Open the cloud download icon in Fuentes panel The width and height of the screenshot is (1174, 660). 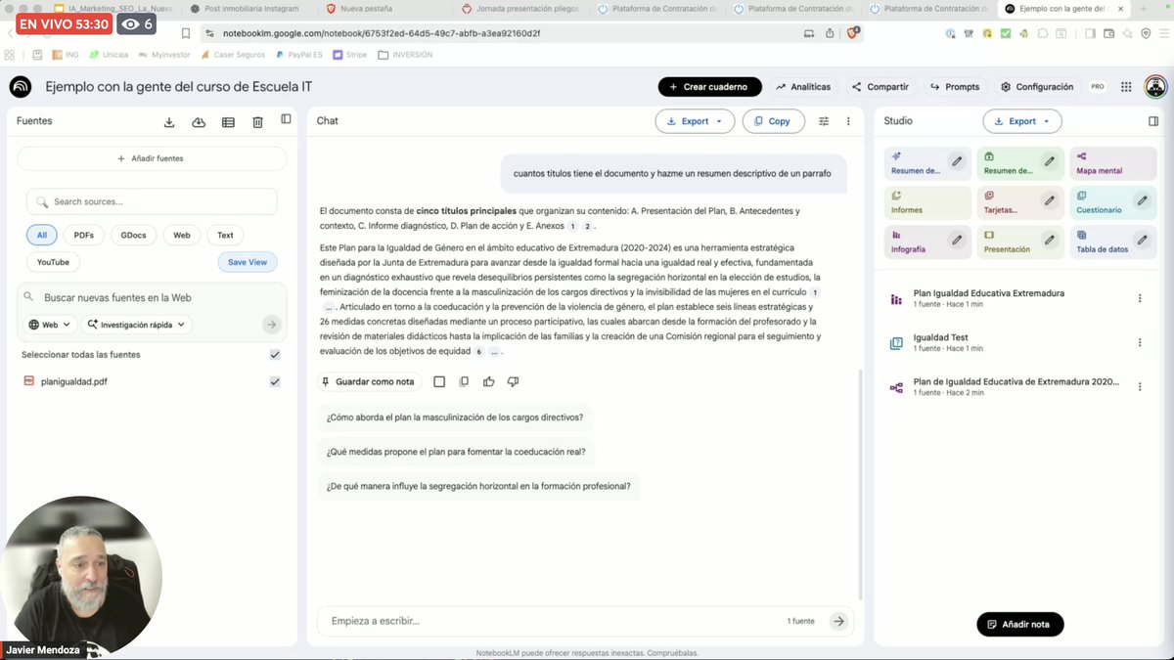199,121
